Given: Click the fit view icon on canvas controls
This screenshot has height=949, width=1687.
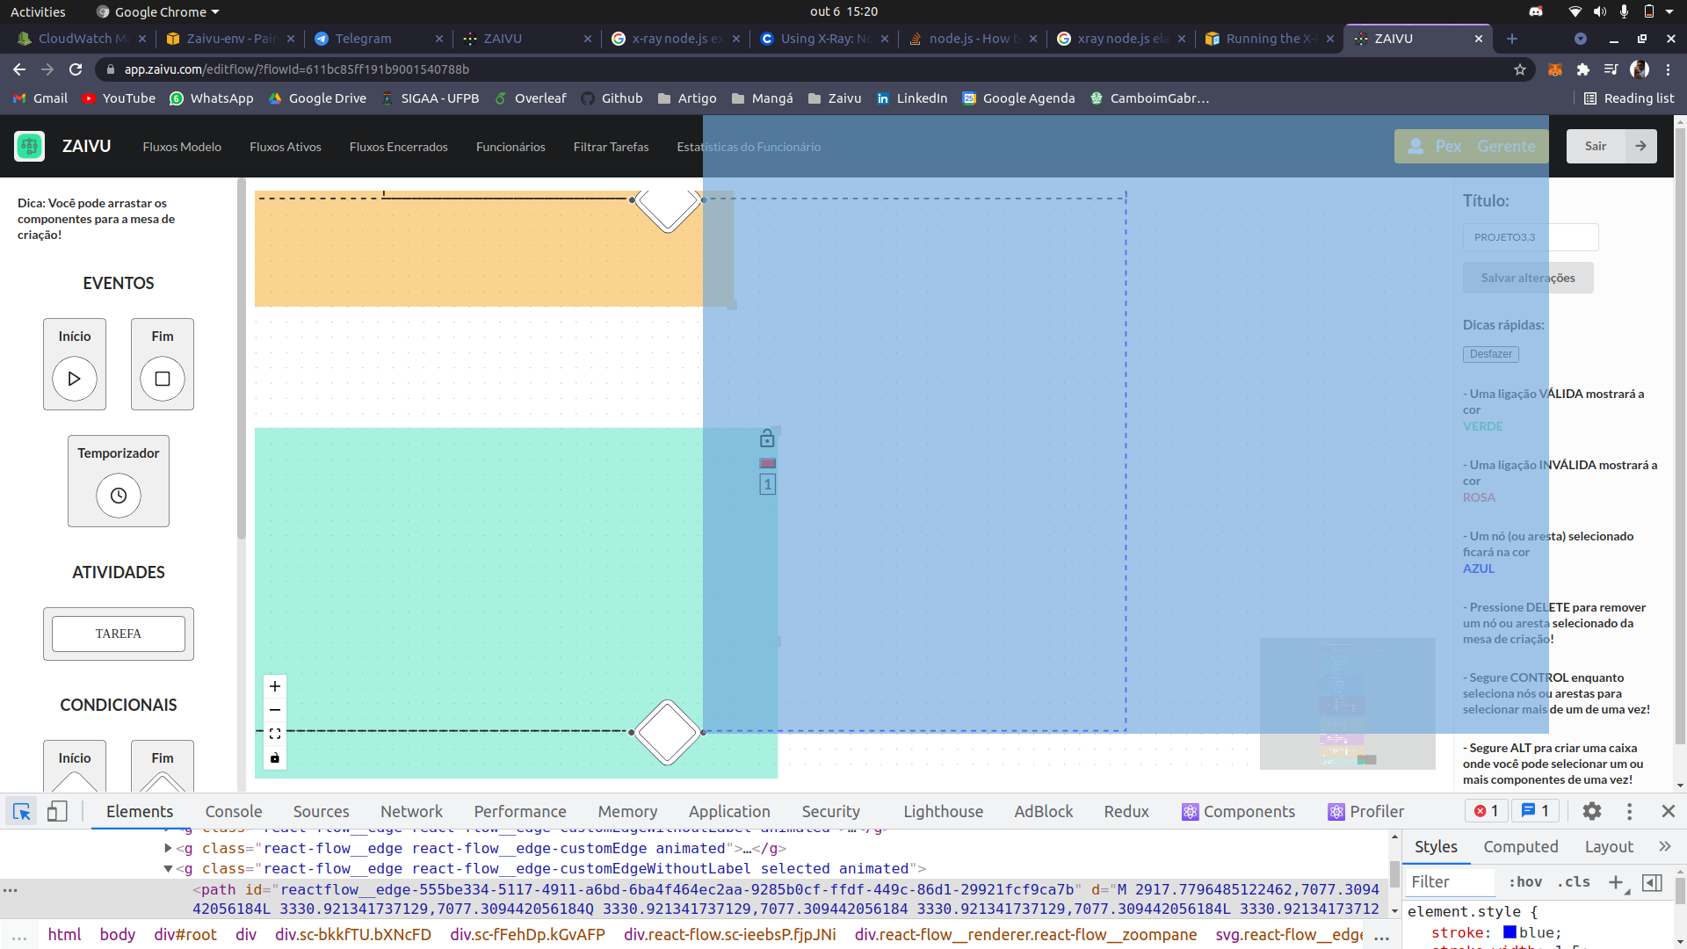Looking at the screenshot, I should [x=274, y=733].
